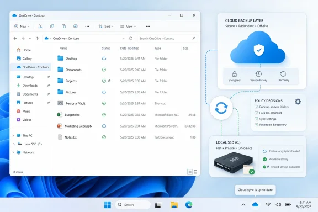
Task: Click the Version history clock icon
Action: 258,74
